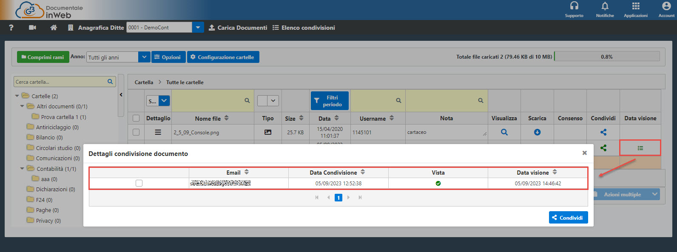Toggle the select-all checkbox in table header

136,118
